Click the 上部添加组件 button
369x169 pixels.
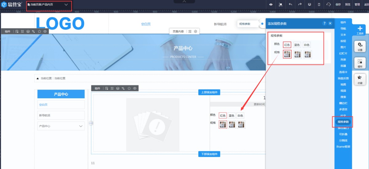pyautogui.click(x=209, y=92)
